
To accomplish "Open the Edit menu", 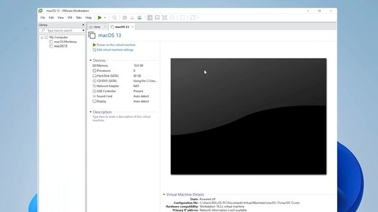I will tap(51, 18).
